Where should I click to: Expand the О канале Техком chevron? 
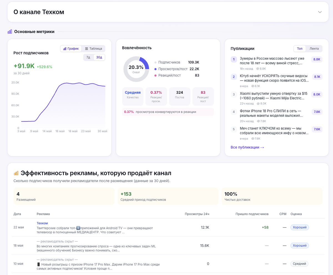click(320, 12)
